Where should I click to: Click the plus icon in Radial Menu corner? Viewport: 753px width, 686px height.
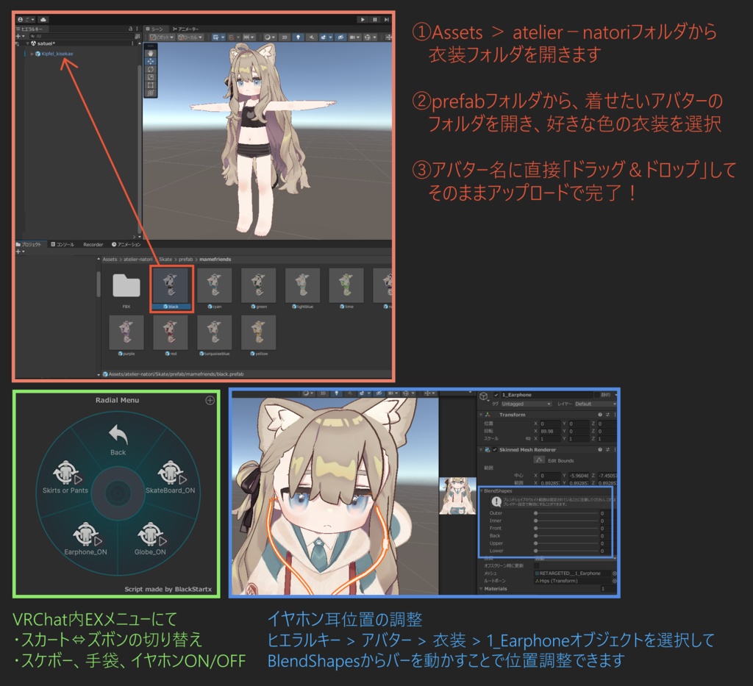210,401
